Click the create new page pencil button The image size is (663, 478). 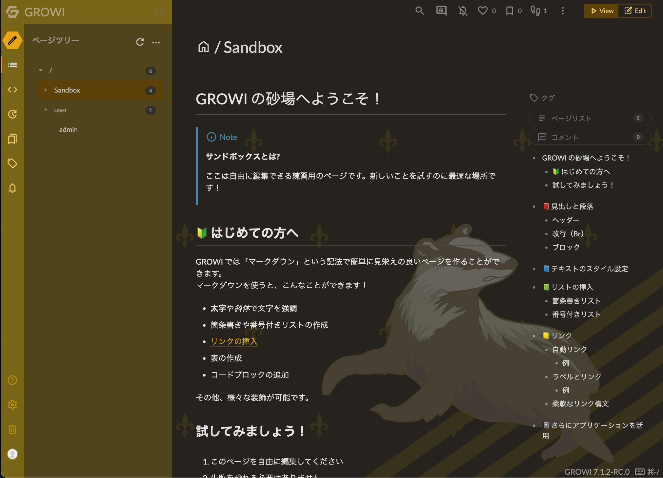click(12, 40)
